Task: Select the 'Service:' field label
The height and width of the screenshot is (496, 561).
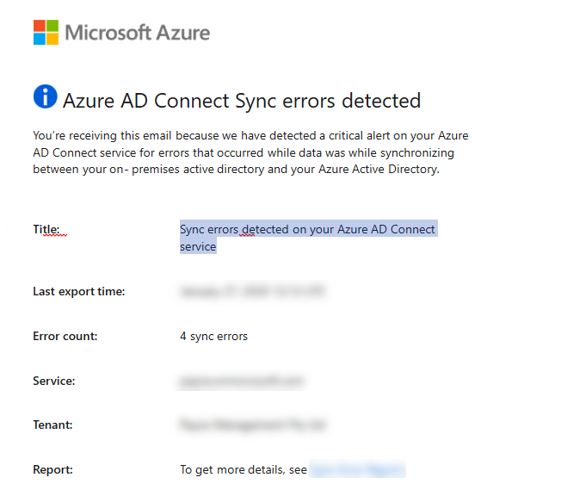Action: [54, 381]
